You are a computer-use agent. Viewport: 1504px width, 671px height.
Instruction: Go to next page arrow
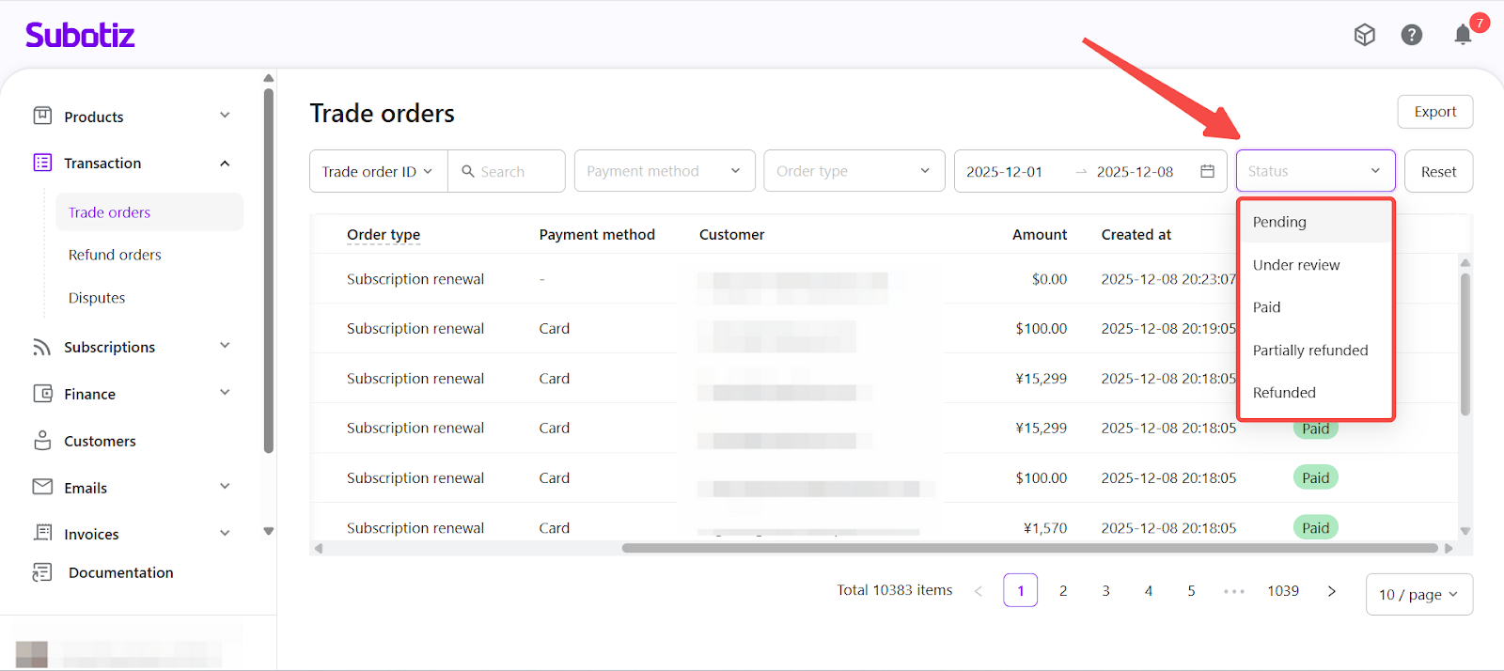coord(1331,591)
